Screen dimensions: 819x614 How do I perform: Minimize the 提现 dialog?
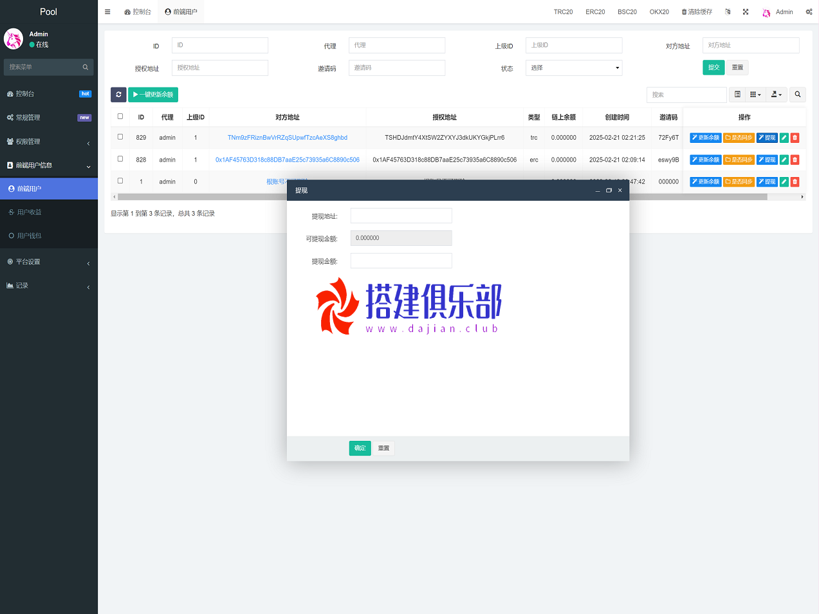point(598,191)
